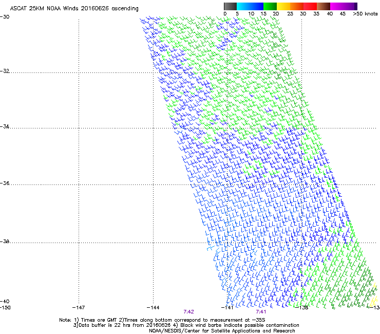This screenshot has height=334, width=380.
Task: Select the red 30-35 knots legend segment
Action: (310, 6)
